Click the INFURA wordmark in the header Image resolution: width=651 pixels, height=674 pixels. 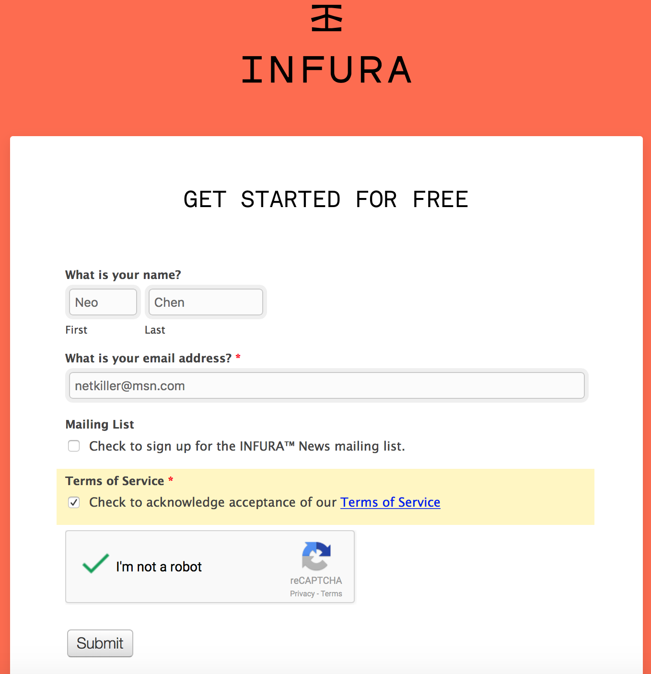tap(326, 70)
